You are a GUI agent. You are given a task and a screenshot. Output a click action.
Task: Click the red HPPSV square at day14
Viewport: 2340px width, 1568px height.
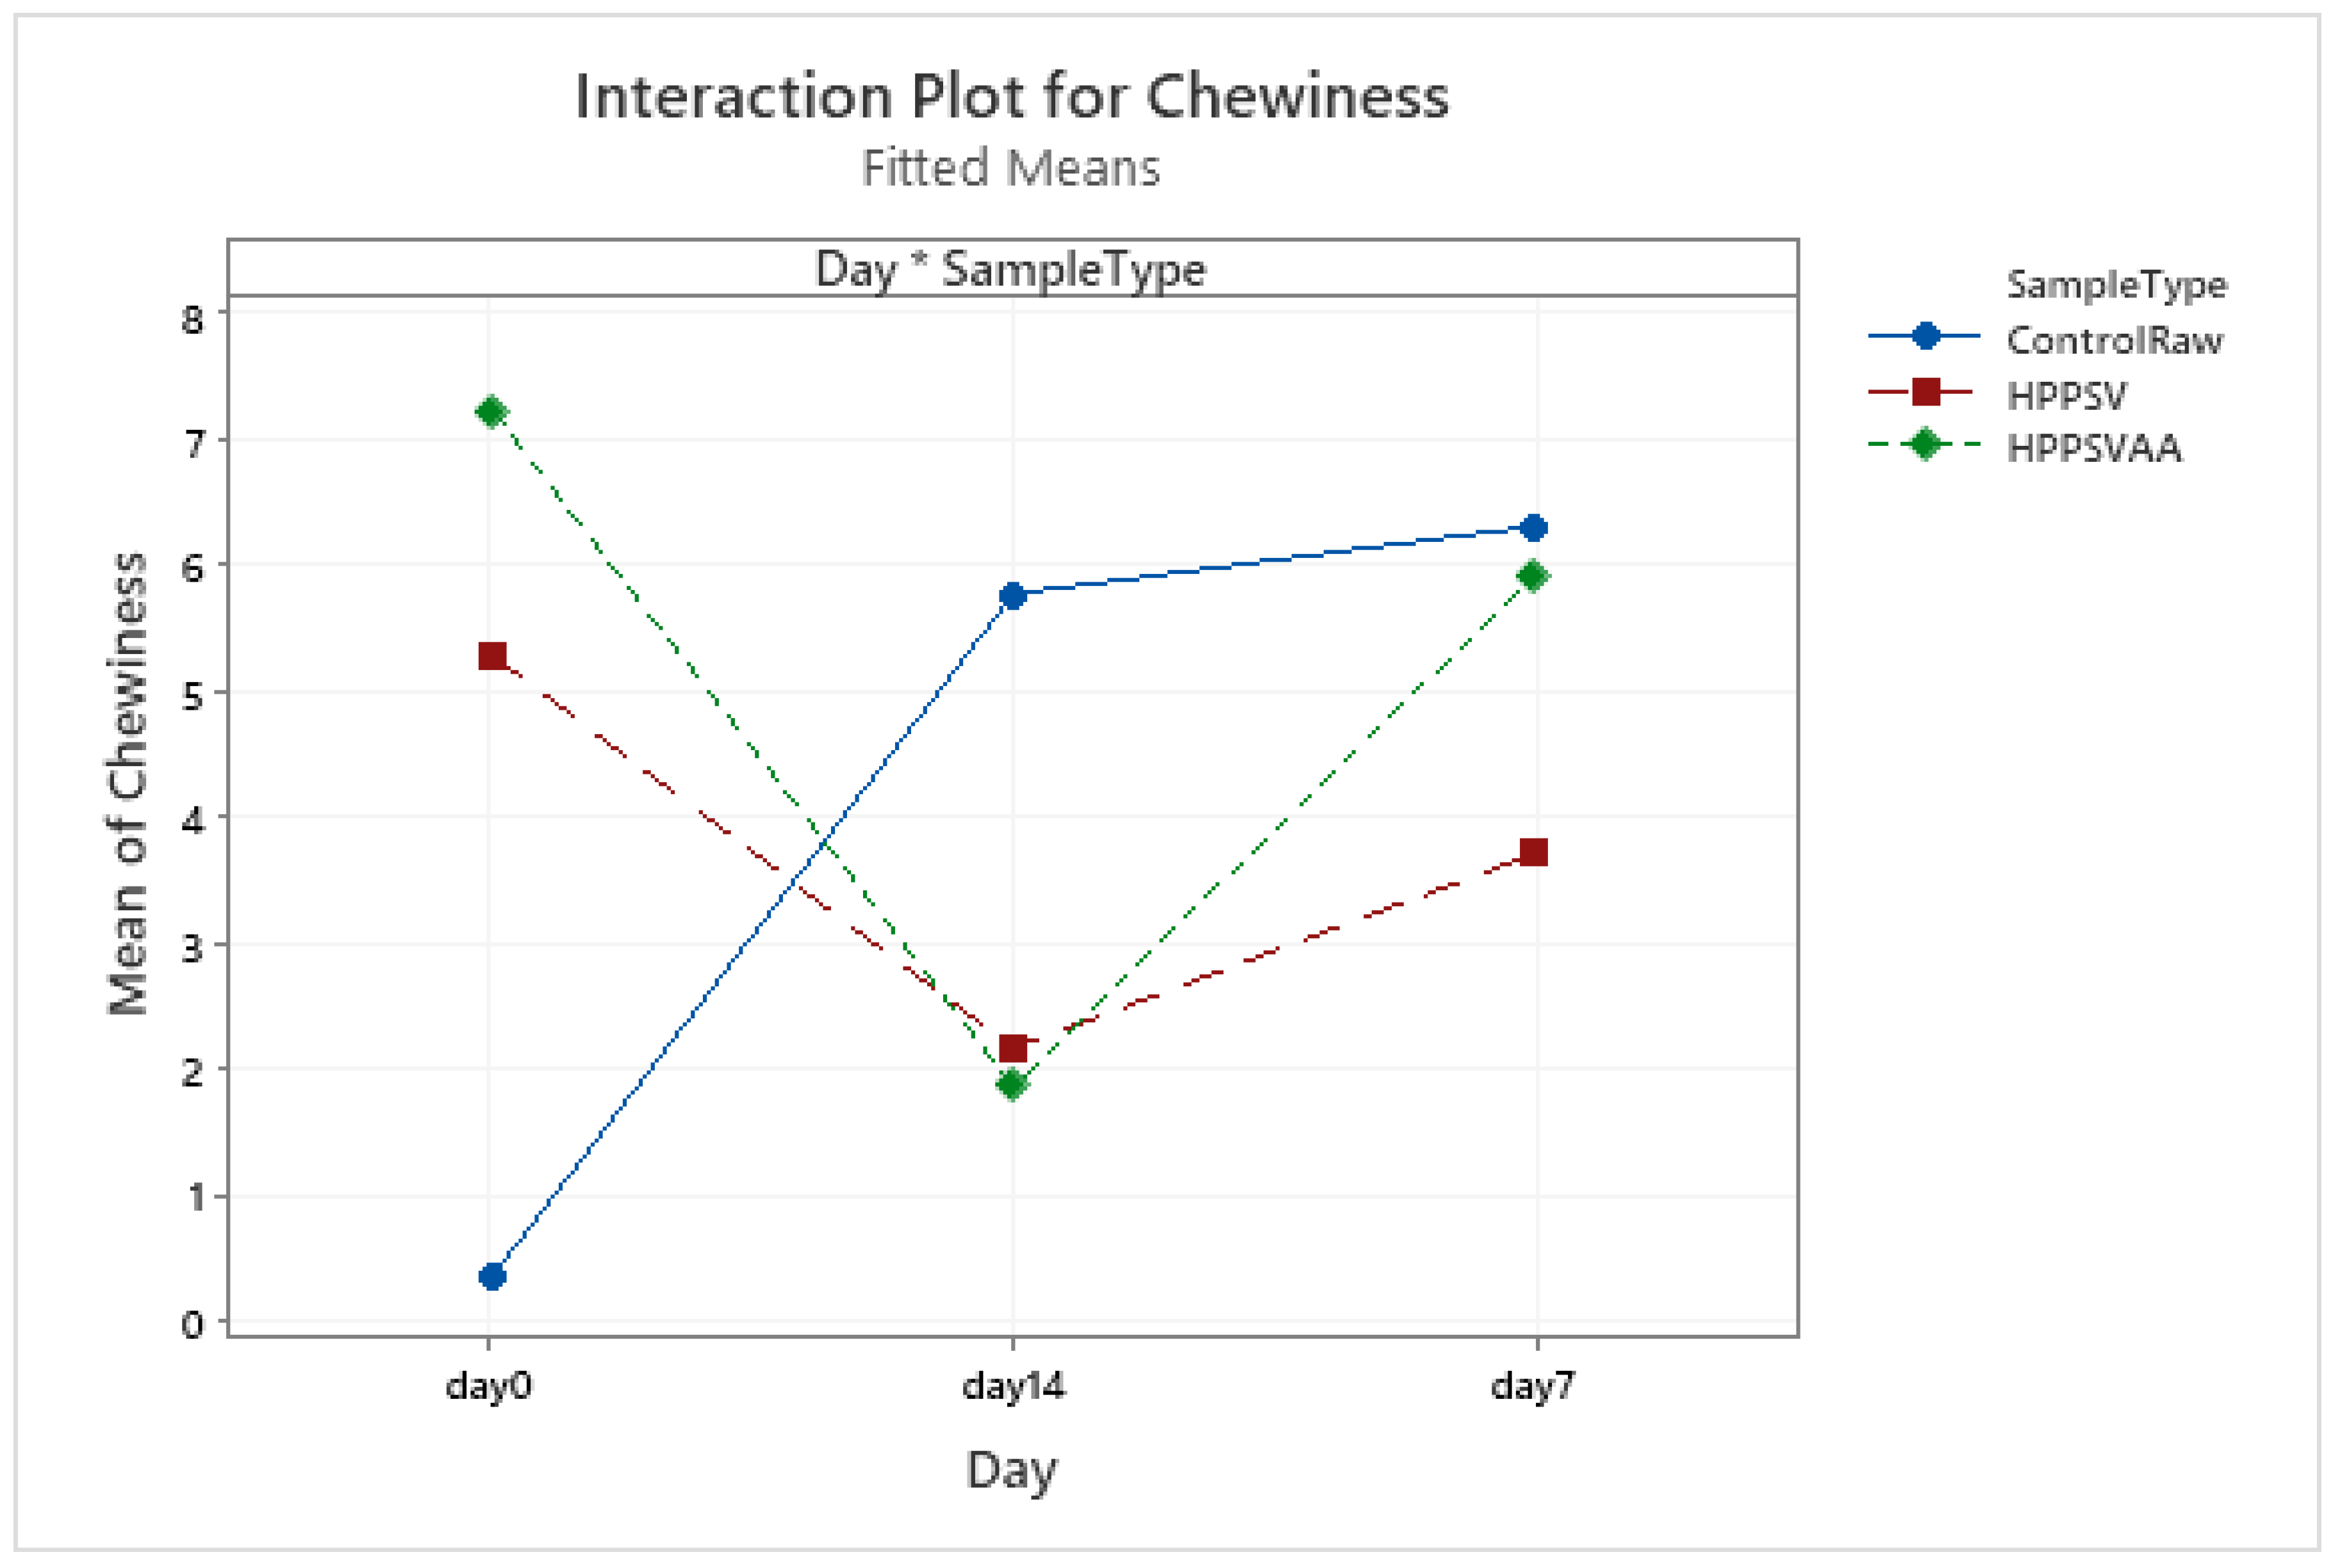point(1012,1048)
